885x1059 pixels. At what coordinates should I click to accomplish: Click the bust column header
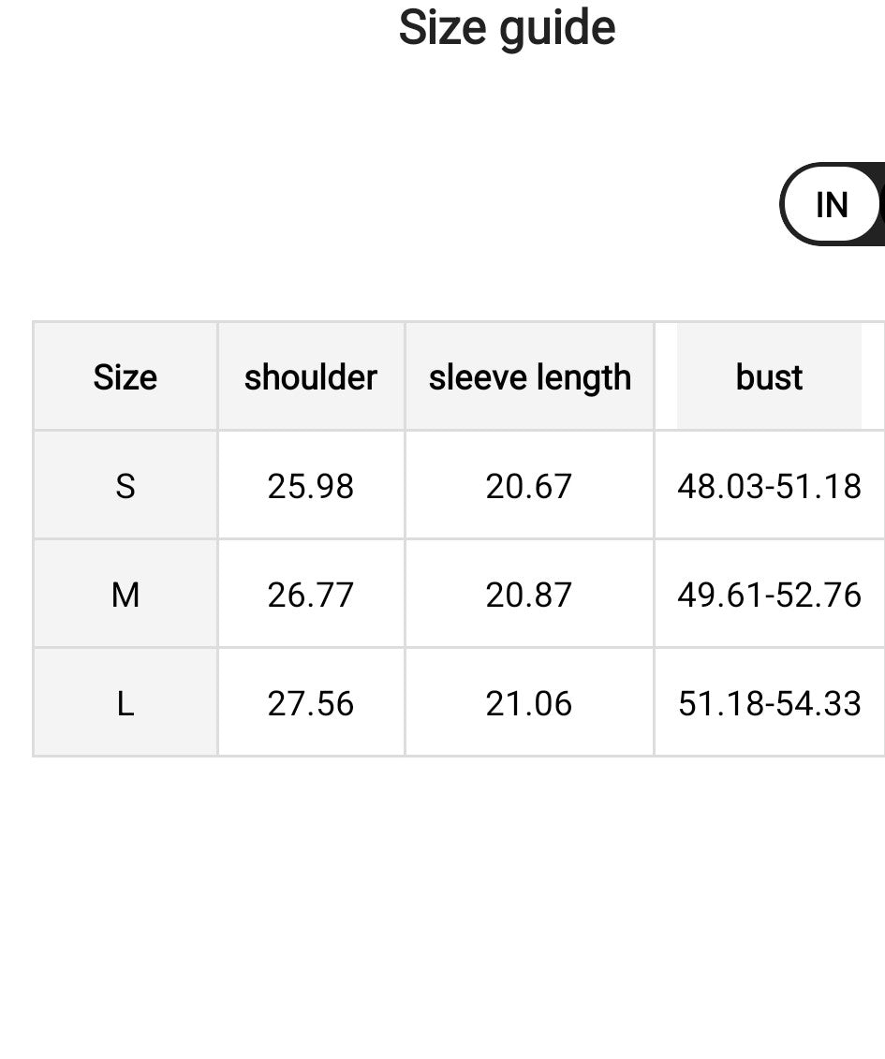point(768,376)
